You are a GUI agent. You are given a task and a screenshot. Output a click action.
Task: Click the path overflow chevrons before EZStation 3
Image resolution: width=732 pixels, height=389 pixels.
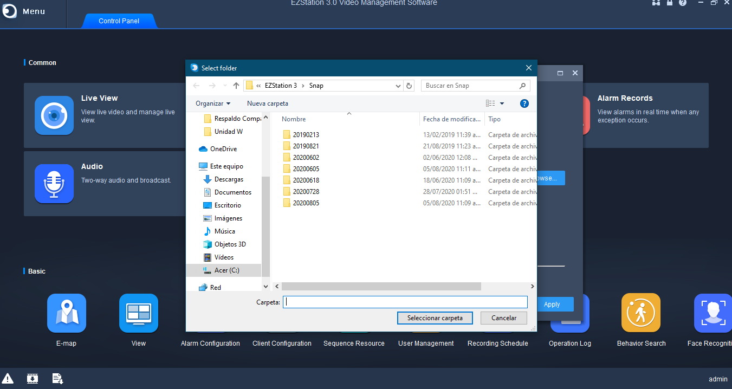coord(258,86)
